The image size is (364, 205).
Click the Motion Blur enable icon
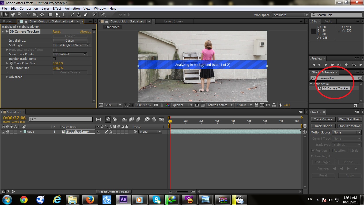(138, 119)
